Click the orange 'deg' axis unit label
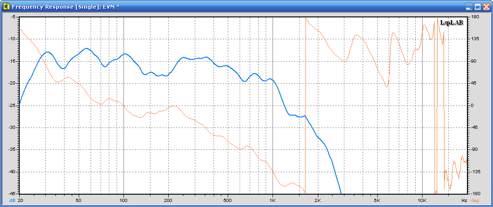This screenshot has width=493, height=207. point(475,200)
